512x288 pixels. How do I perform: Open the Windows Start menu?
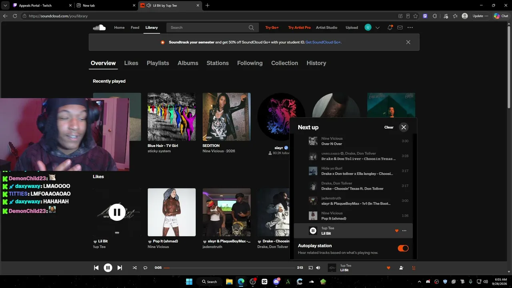(189, 282)
